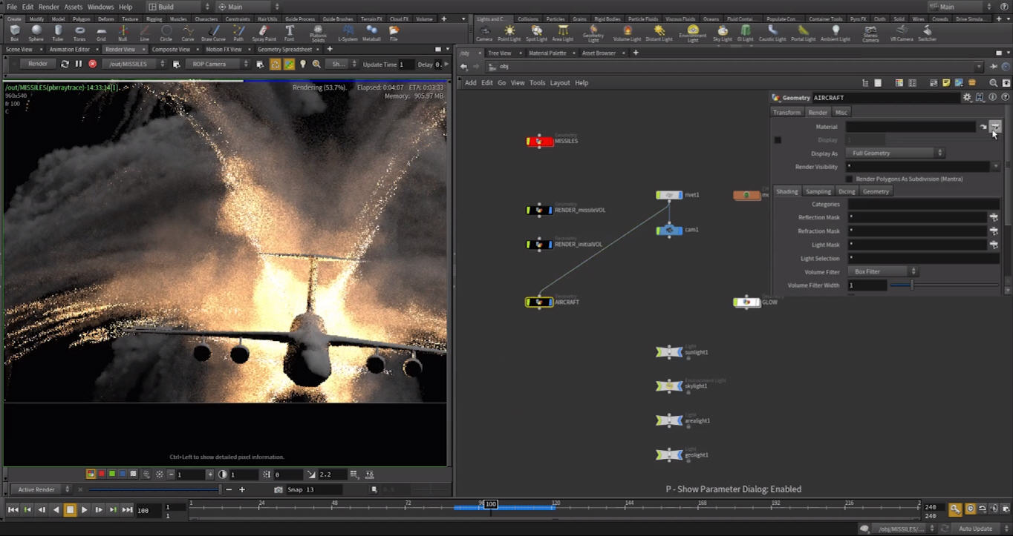This screenshot has width=1013, height=536.
Task: Switch to the Transform parameter tab
Action: (x=786, y=113)
